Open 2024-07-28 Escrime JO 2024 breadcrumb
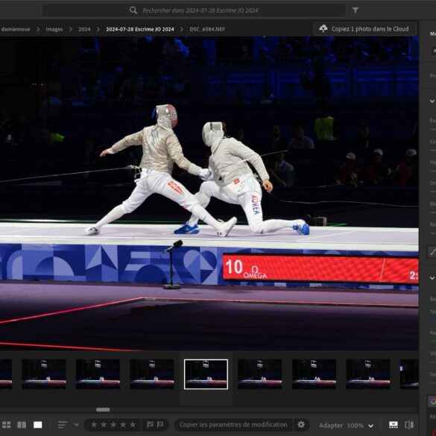 coord(140,29)
